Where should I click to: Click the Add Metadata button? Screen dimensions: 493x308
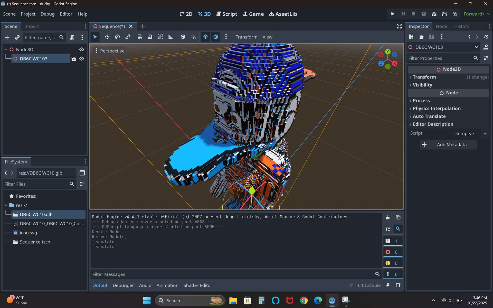coord(448,145)
